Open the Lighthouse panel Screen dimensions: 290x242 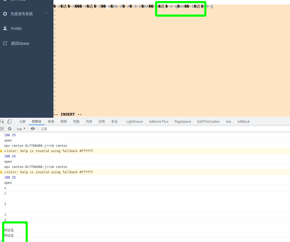tap(134, 121)
